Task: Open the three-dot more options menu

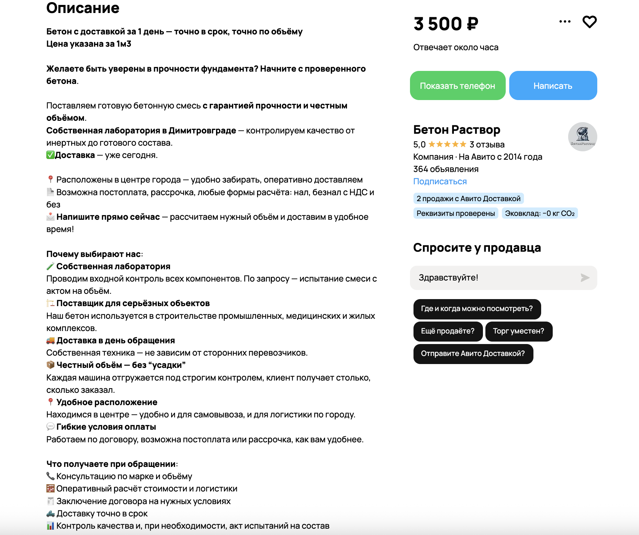Action: click(x=565, y=22)
